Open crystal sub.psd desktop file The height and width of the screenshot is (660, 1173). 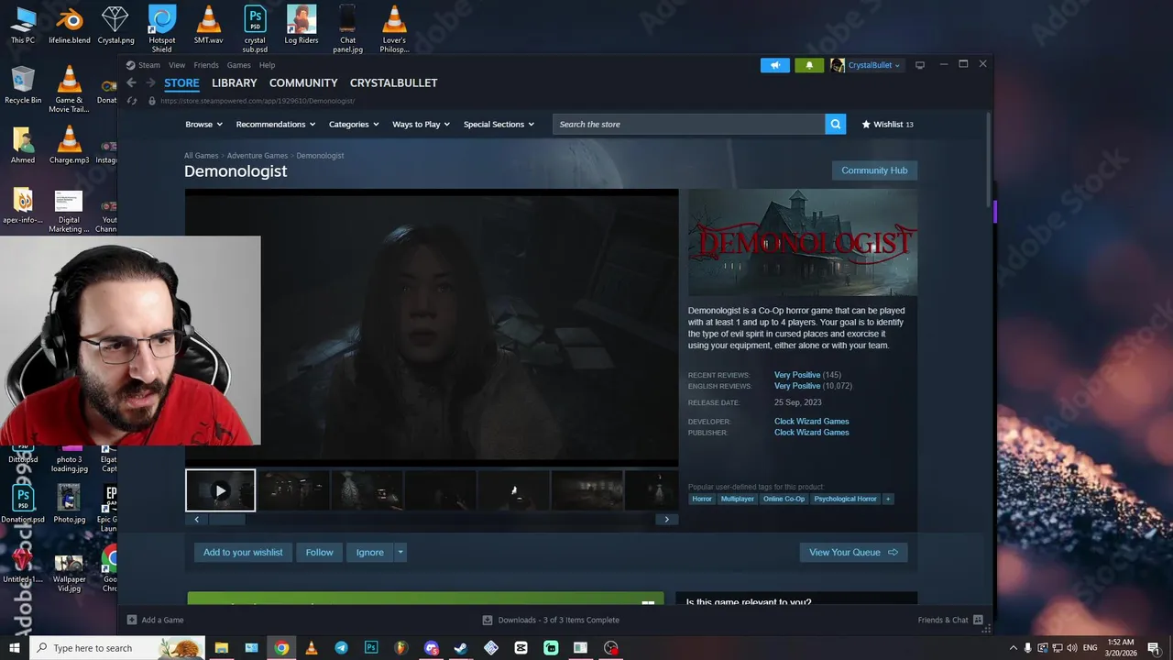(255, 29)
